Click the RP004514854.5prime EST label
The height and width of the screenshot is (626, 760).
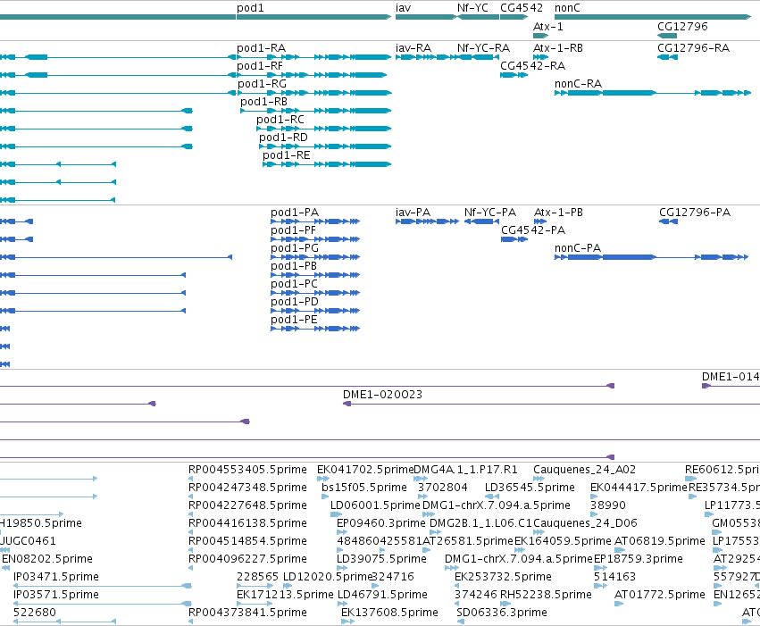247,541
